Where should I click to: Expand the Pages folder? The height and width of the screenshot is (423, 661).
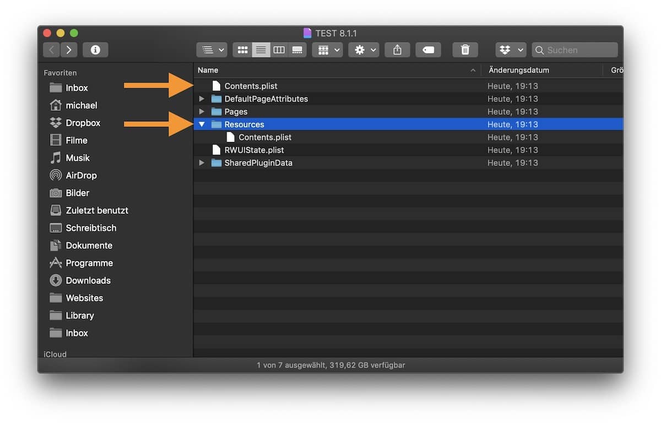click(202, 111)
